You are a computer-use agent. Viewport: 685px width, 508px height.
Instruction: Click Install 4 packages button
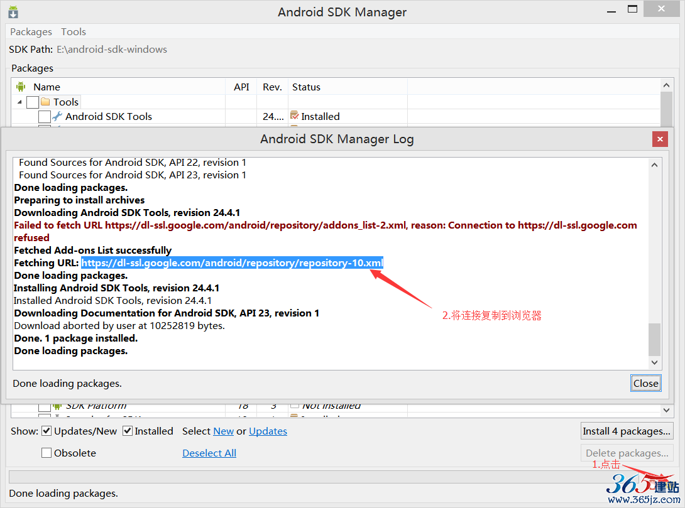[627, 431]
